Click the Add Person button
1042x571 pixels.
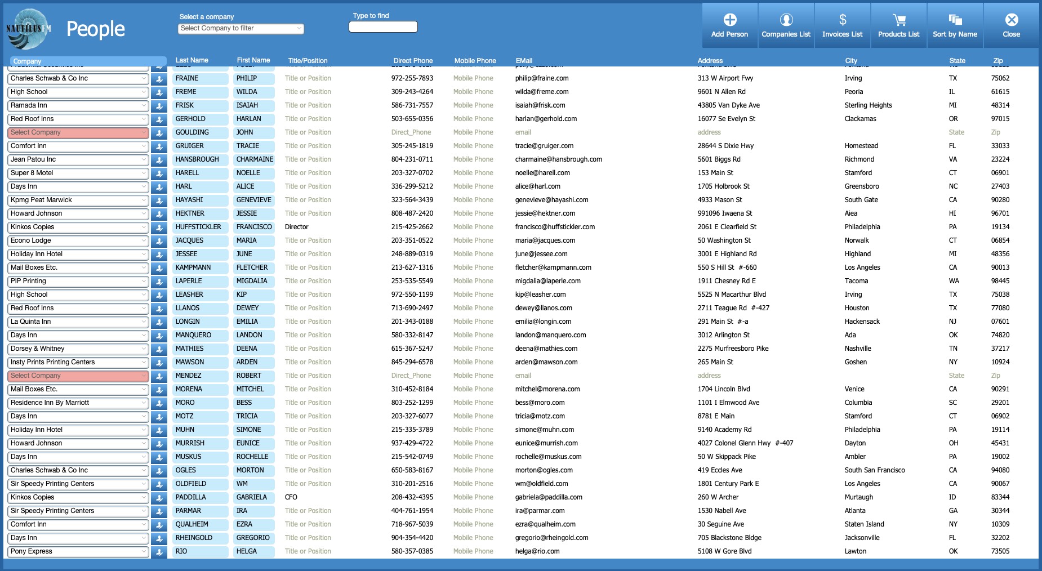point(729,25)
